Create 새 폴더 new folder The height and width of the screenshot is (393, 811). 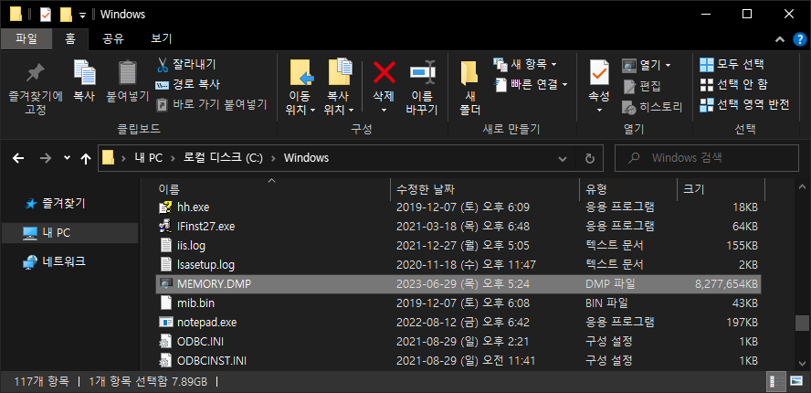point(470,87)
